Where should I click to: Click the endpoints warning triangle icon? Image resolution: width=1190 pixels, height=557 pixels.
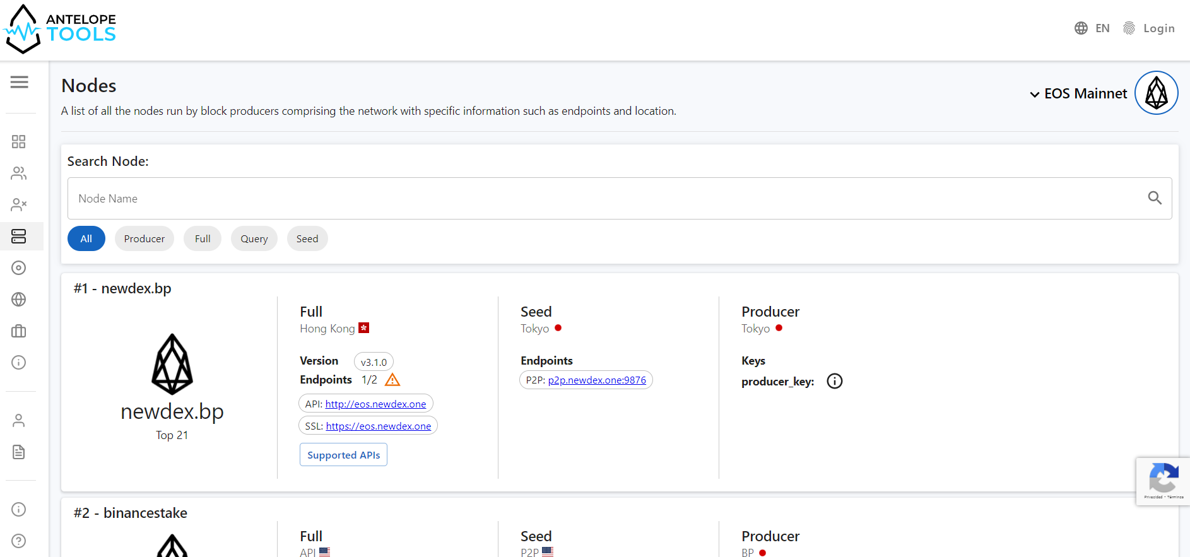392,380
